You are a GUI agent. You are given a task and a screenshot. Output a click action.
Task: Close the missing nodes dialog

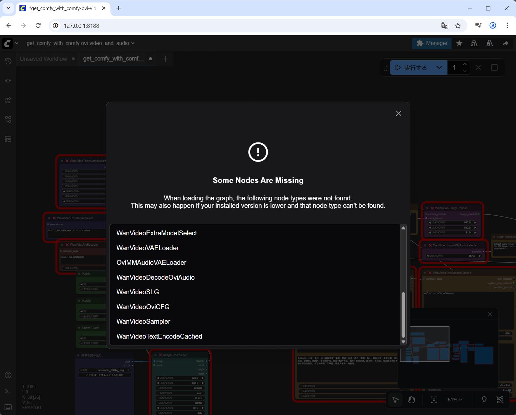398,113
